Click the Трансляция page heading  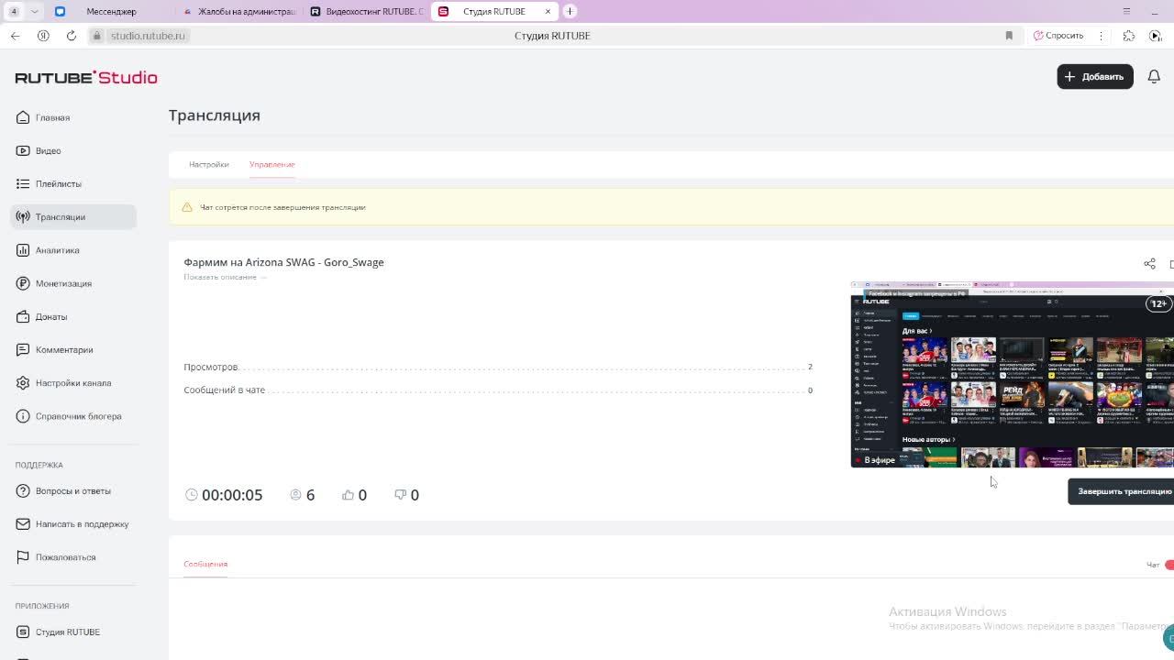tap(215, 115)
